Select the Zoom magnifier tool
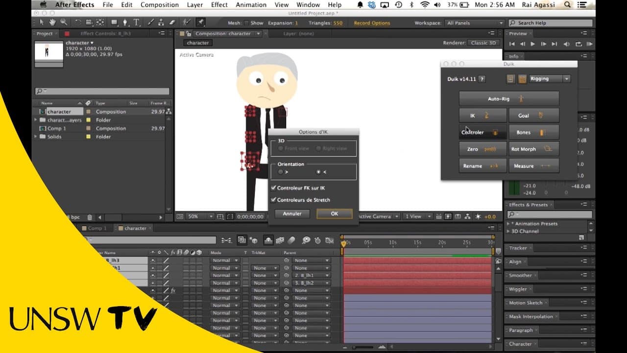This screenshot has width=627, height=353. tap(63, 23)
